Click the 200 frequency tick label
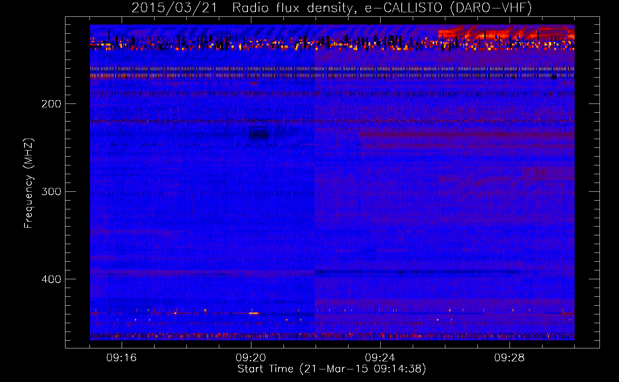The image size is (619, 382). (x=51, y=104)
